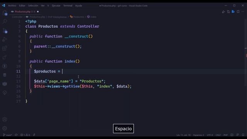Close Productos.php tab via unsaved dot
Viewport: 247px width, 139px height.
pyautogui.click(x=38, y=12)
